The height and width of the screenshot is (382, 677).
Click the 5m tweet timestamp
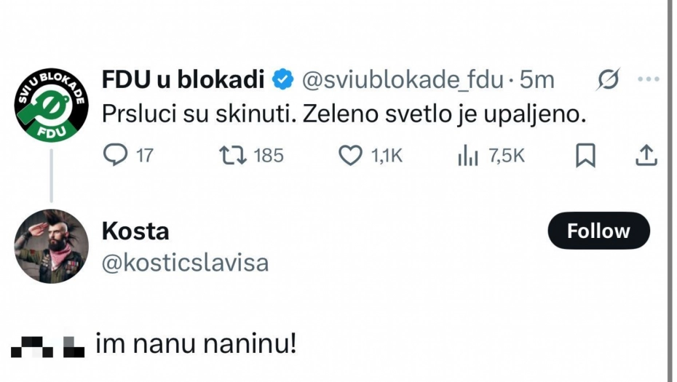(537, 79)
